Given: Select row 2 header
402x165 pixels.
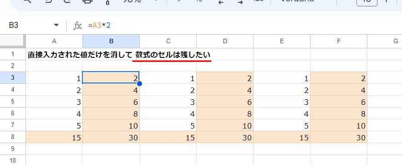Looking at the screenshot, I should click(13, 66).
